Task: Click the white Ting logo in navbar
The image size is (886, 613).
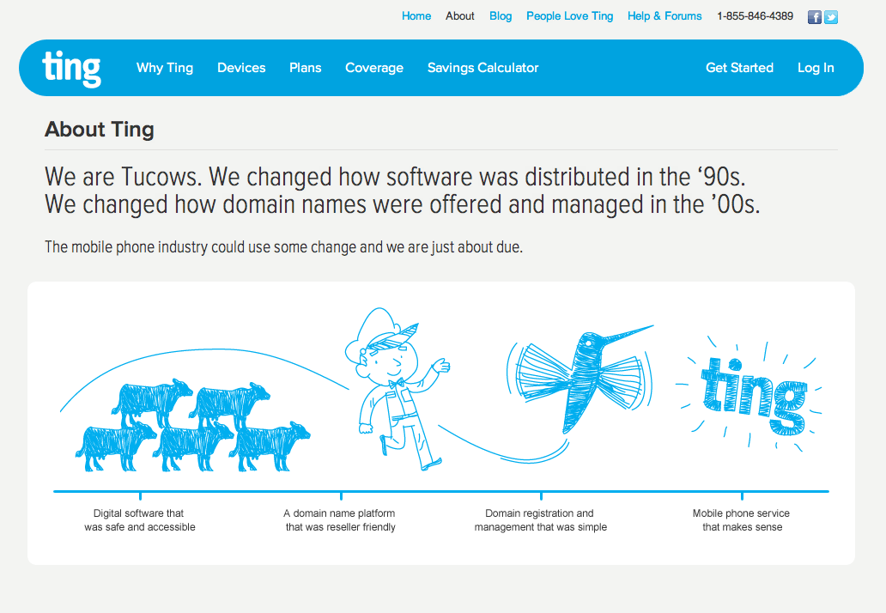Action: pyautogui.click(x=71, y=68)
